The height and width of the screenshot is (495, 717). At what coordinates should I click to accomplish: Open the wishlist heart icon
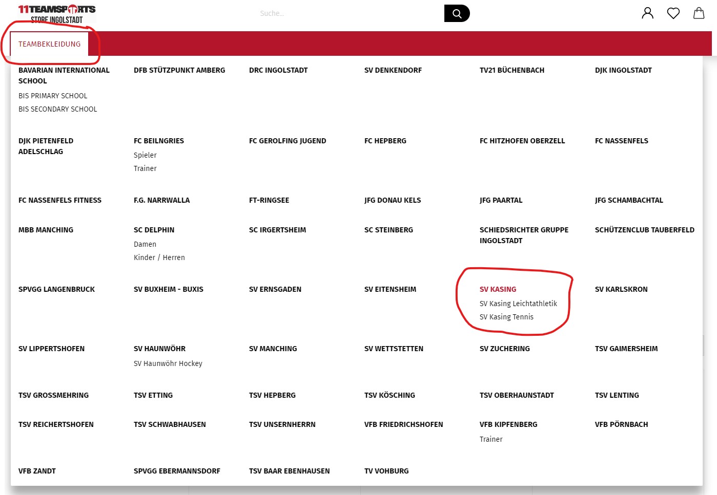(x=673, y=13)
